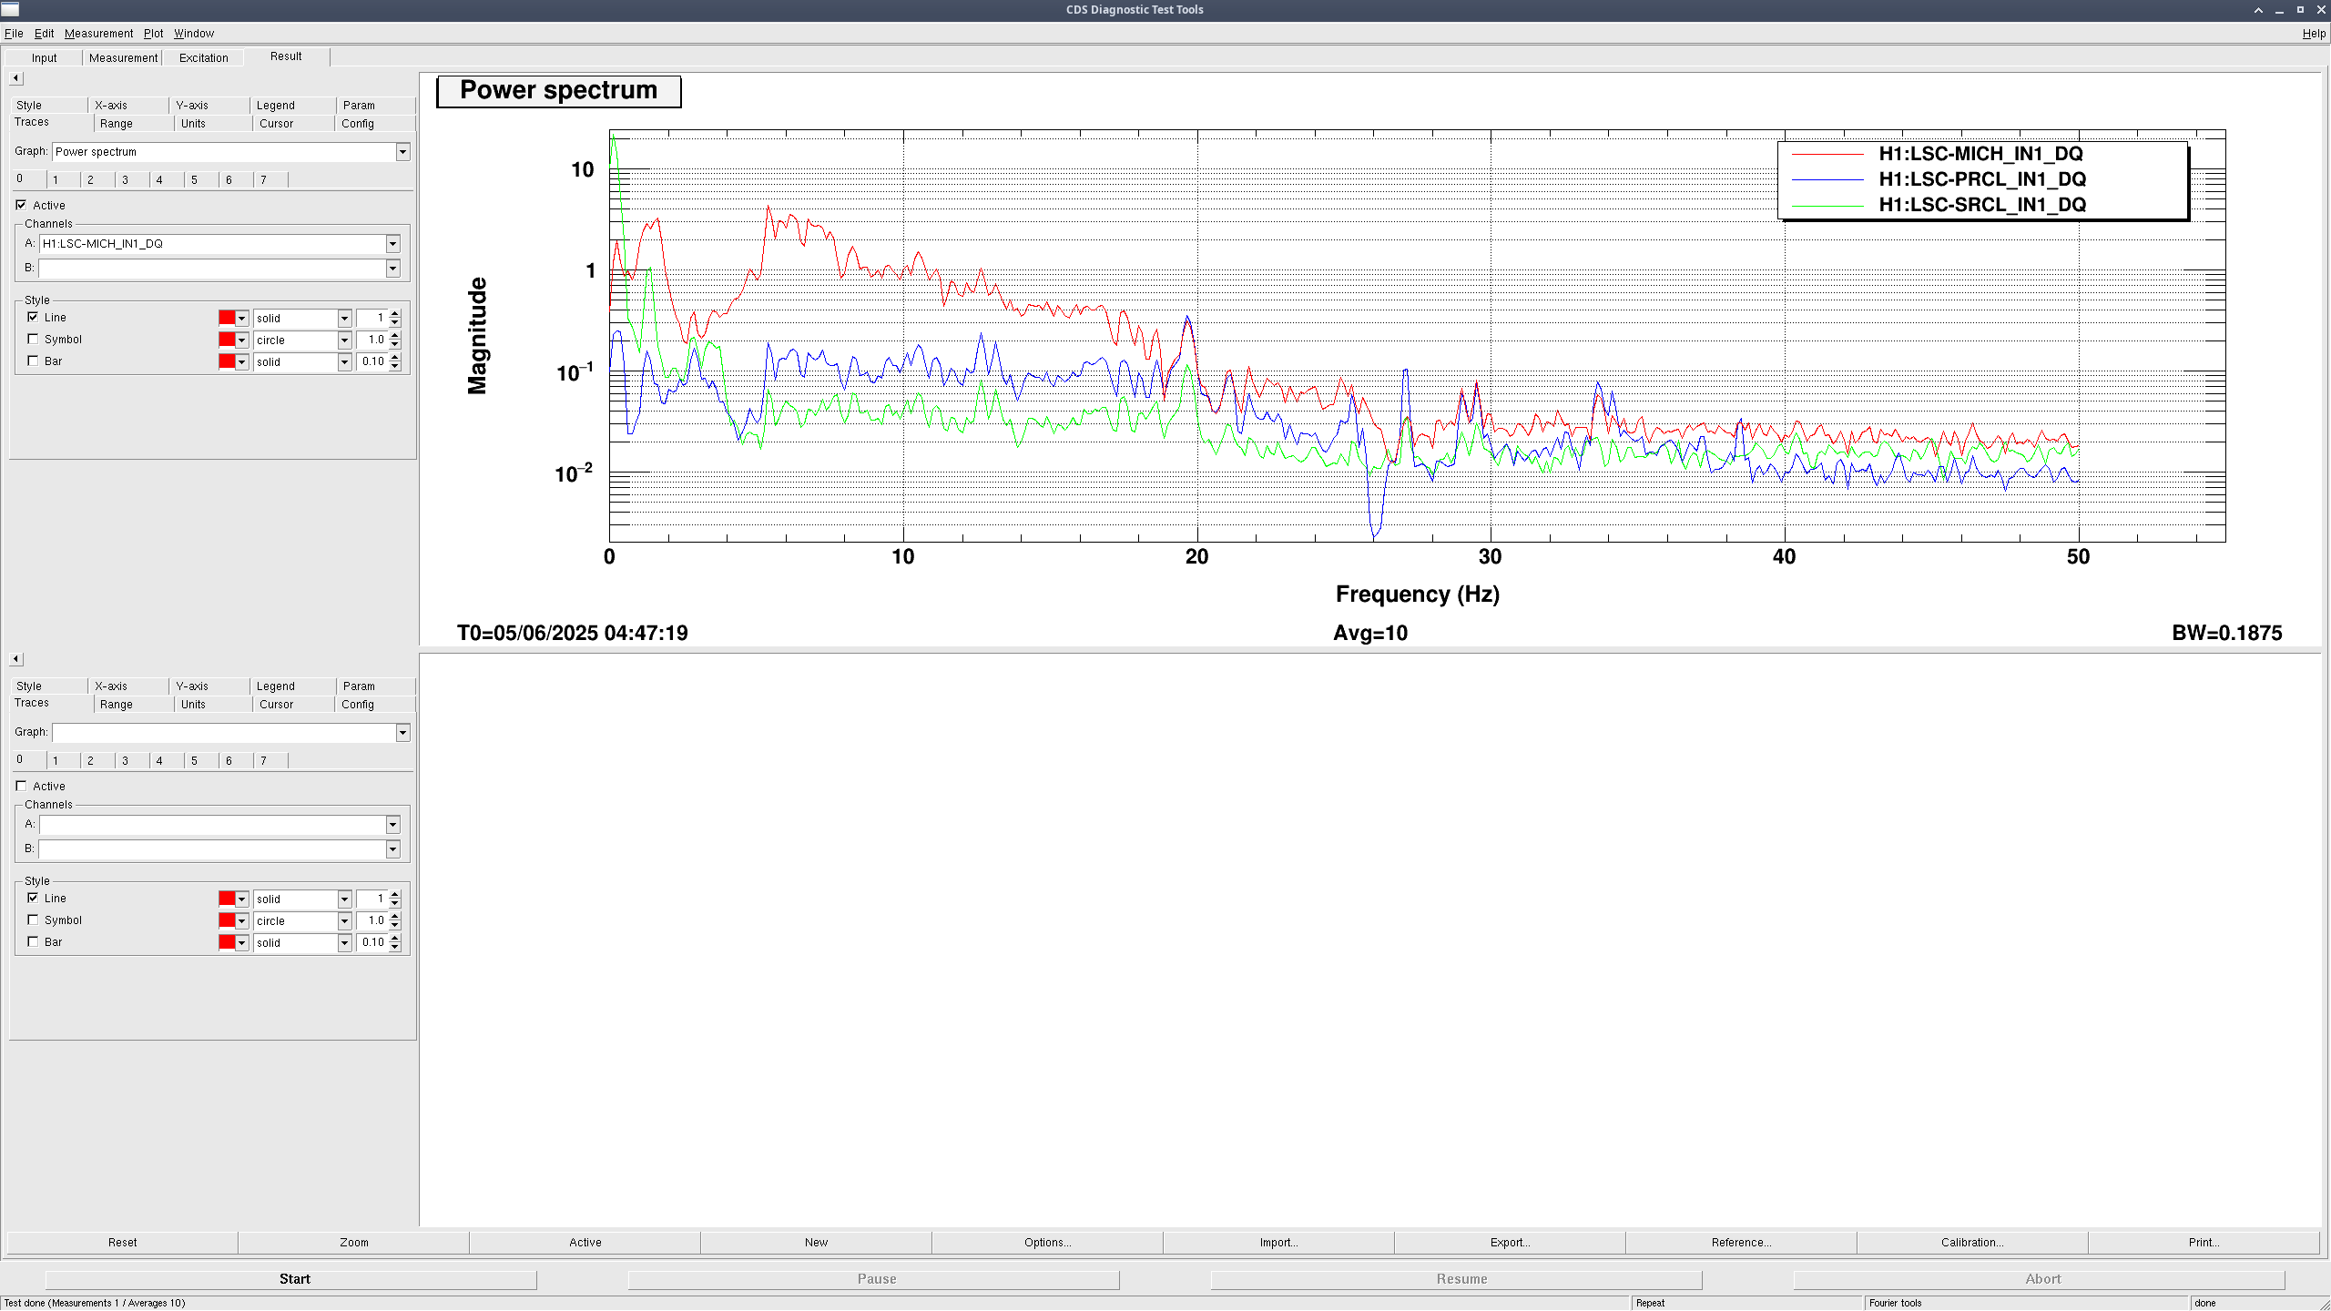Click the Reference... button
The width and height of the screenshot is (2331, 1311).
point(1742,1243)
